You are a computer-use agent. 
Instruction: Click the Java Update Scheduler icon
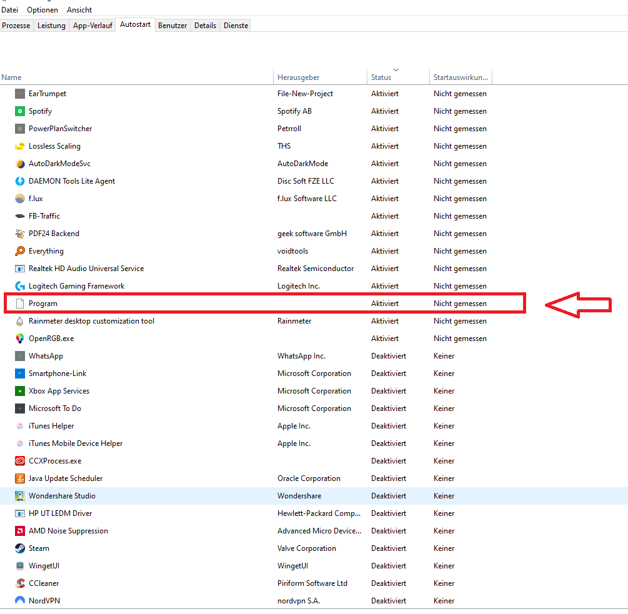tap(19, 478)
